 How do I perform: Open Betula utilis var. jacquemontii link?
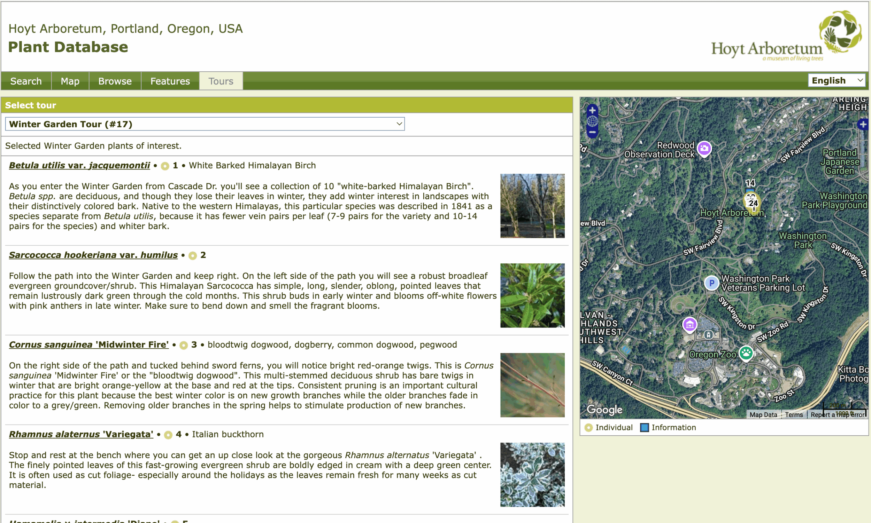[79, 165]
